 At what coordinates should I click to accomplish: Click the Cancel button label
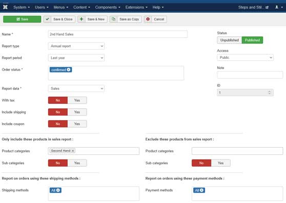pyautogui.click(x=159, y=19)
